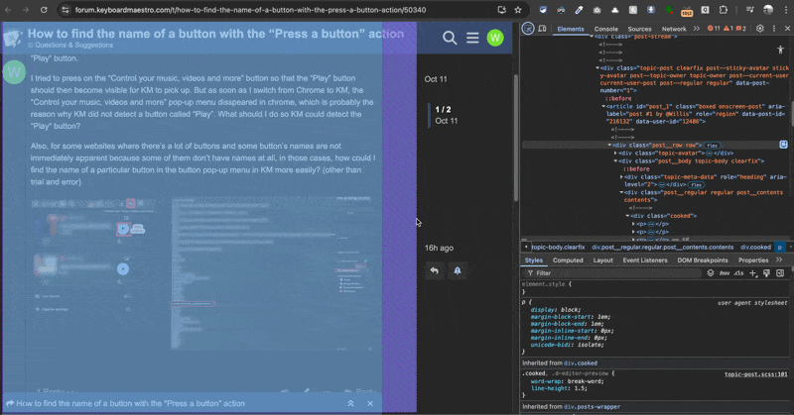Click the notification bell button
The image size is (794, 415).
458,270
